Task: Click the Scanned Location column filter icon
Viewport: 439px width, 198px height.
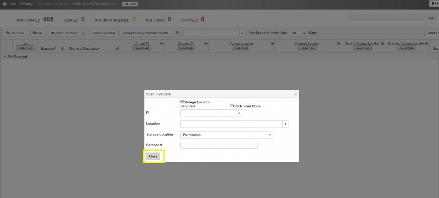Action: [338, 43]
